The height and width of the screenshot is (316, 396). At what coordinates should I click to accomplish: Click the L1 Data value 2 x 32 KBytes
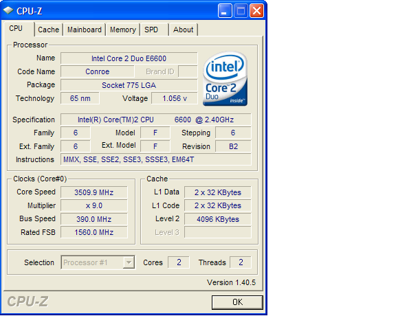[218, 192]
